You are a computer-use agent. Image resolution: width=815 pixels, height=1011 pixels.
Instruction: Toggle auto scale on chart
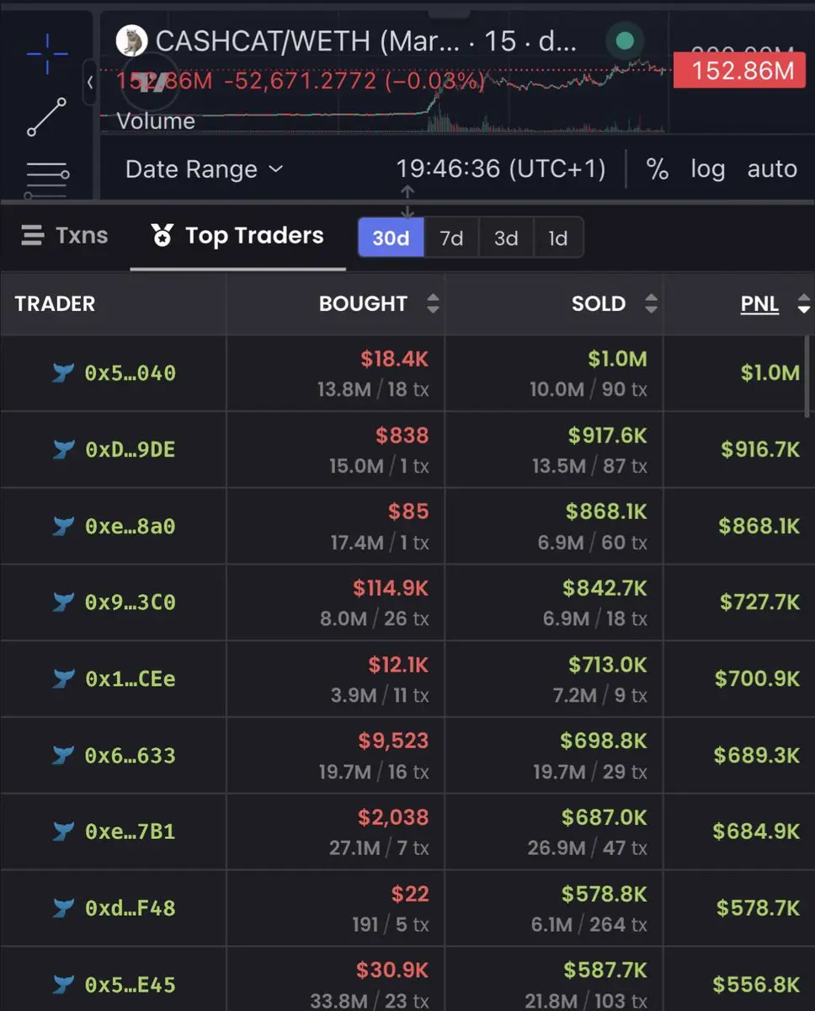[772, 169]
